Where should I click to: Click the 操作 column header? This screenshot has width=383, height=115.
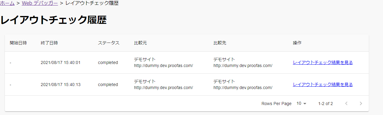click(x=297, y=43)
